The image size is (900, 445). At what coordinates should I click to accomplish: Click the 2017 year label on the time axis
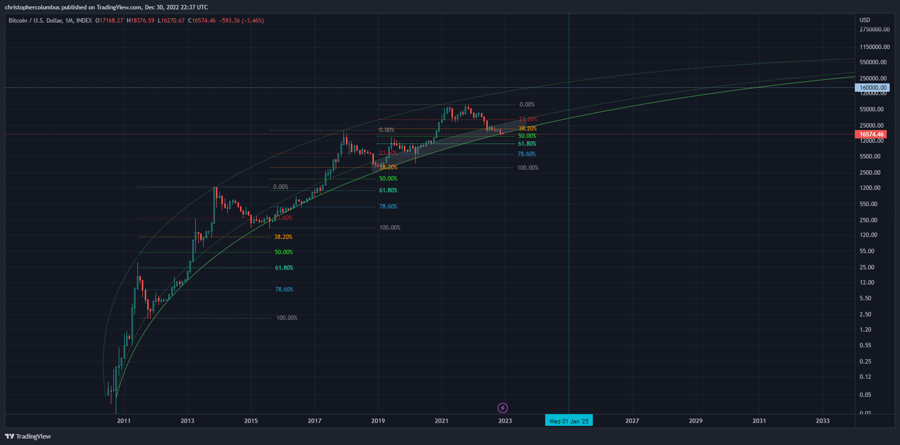[x=315, y=420]
